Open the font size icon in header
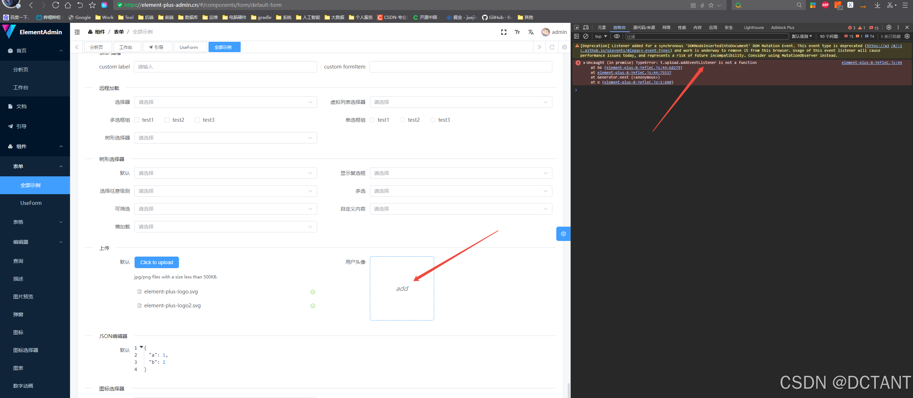 coord(517,32)
